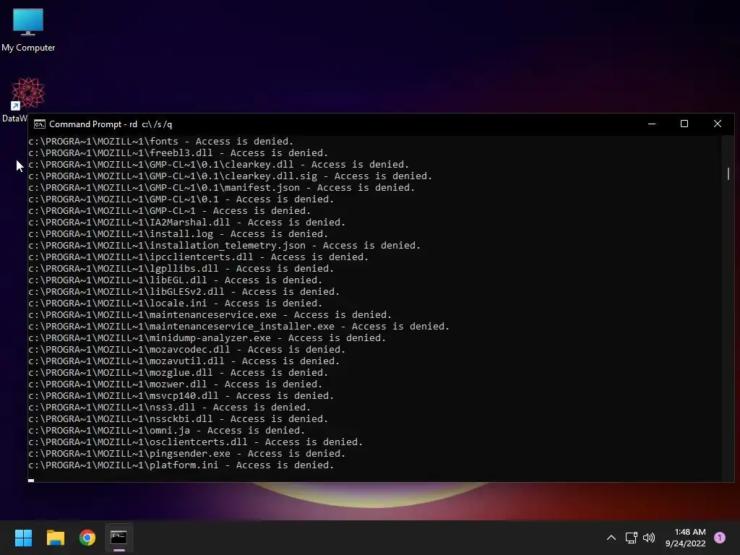
Task: Click the Command Prompt title text
Action: tap(111, 124)
